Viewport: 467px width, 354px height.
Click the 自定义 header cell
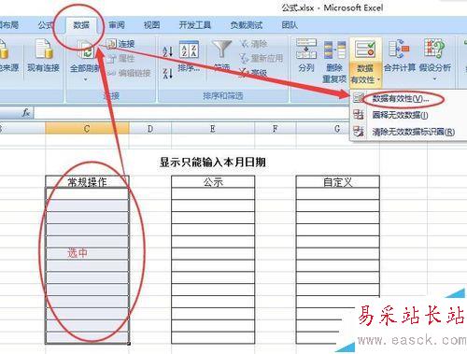(x=338, y=182)
